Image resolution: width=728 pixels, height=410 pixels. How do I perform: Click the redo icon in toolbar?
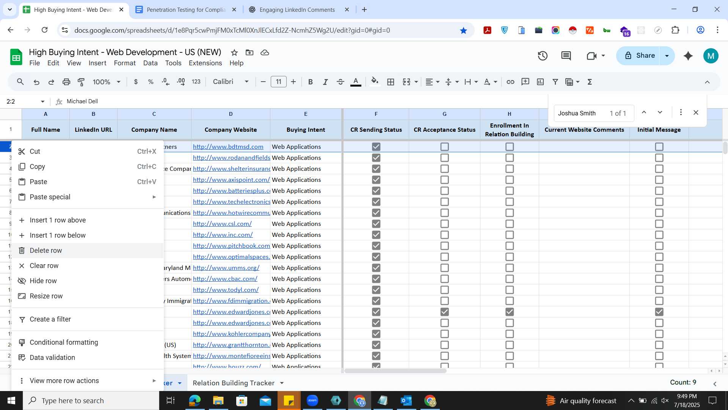(51, 82)
